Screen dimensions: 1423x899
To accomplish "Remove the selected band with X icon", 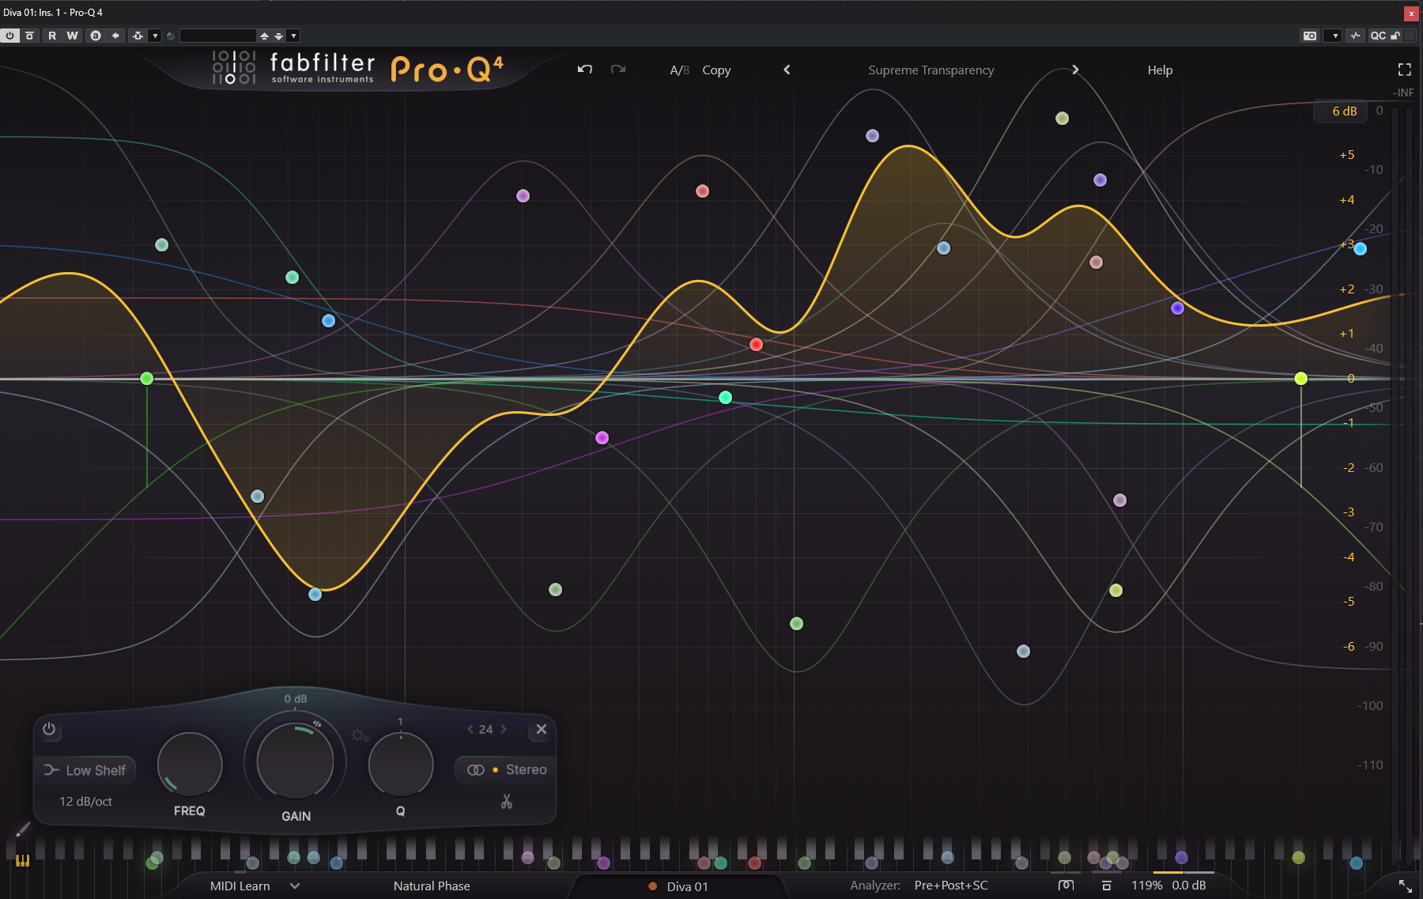I will tap(542, 729).
